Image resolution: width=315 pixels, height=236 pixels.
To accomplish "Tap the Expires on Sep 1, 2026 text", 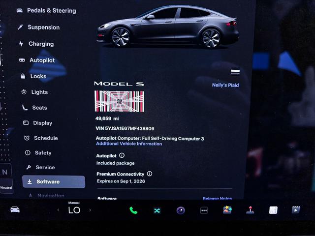I will 121,181.
